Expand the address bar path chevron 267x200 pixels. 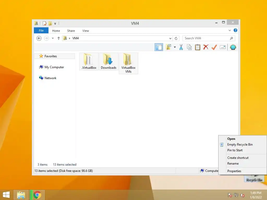tap(69, 38)
